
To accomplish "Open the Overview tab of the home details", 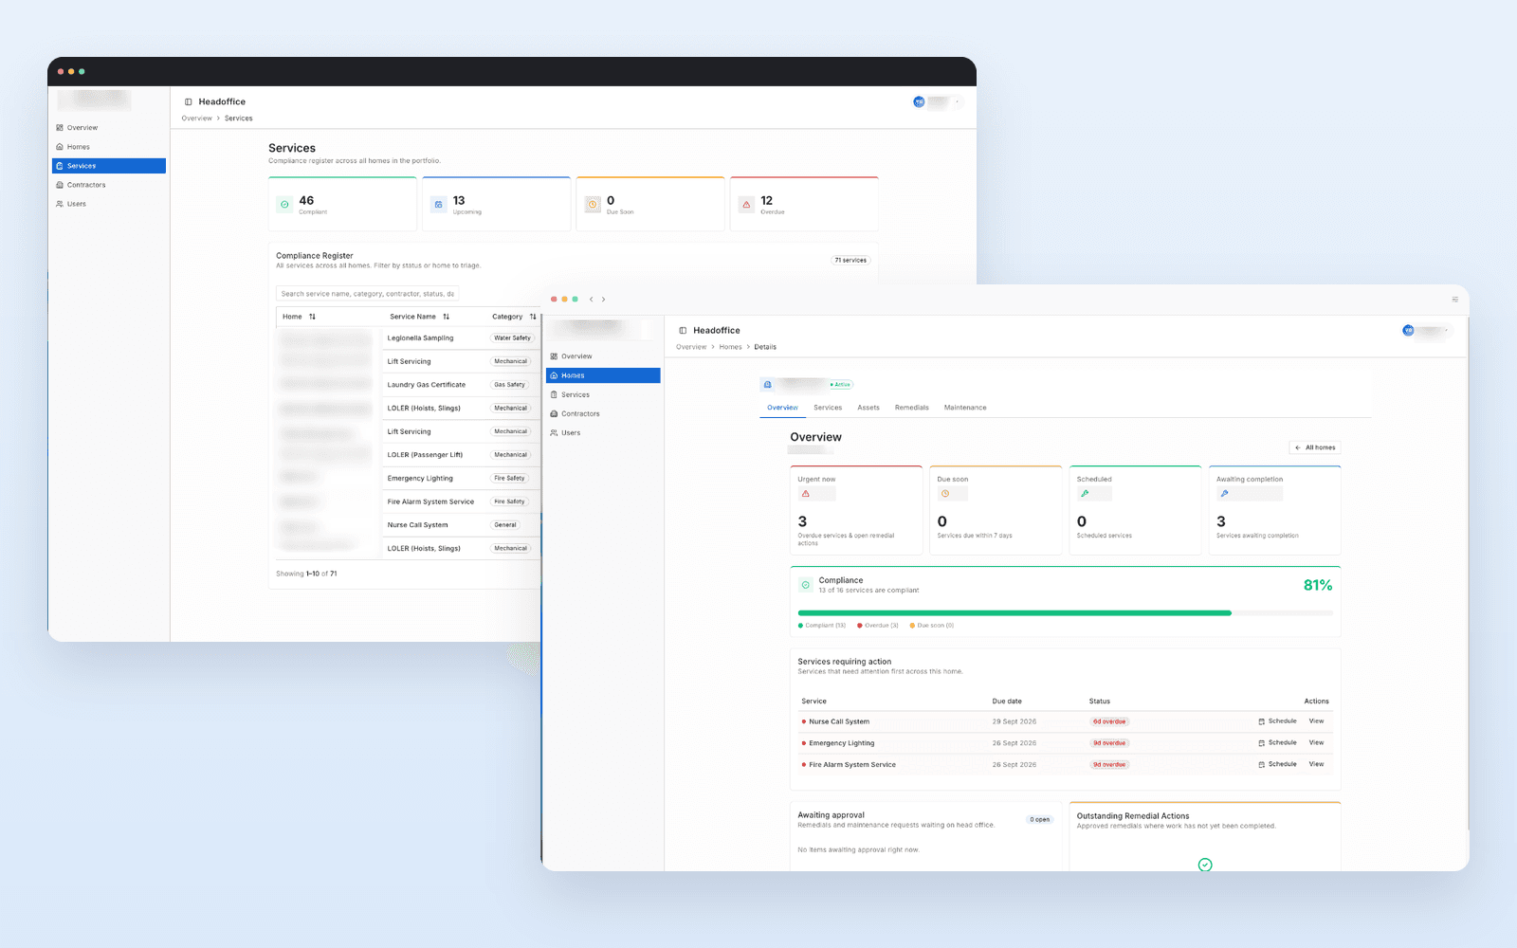I will tap(782, 408).
